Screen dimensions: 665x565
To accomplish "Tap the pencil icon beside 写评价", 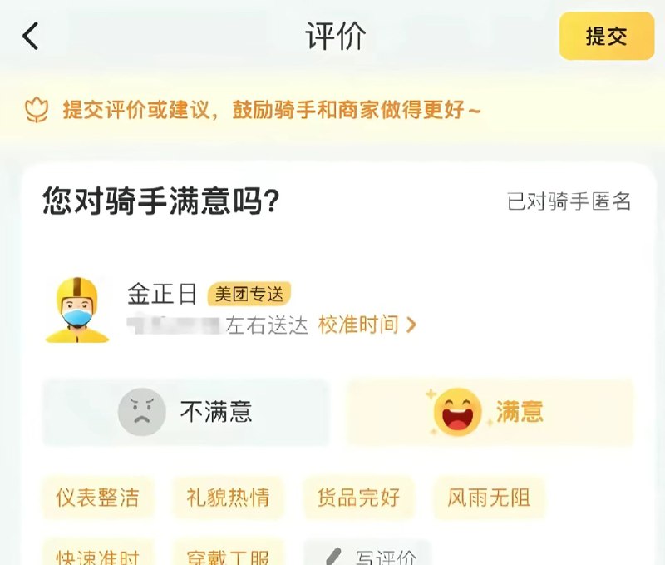I will (x=333, y=557).
